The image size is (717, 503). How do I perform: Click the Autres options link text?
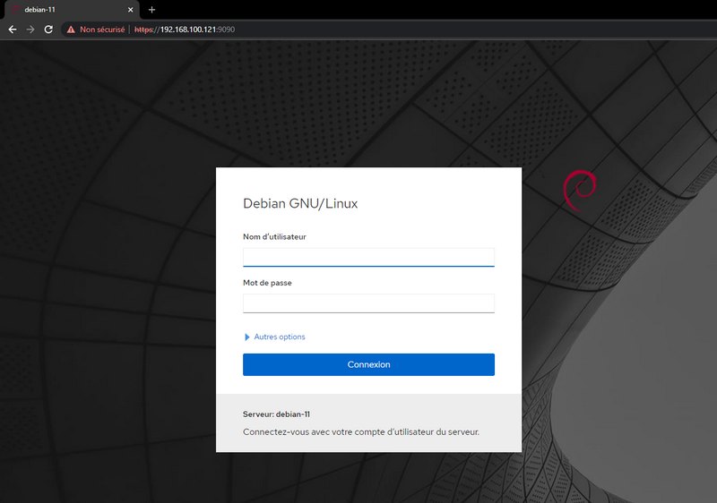click(280, 337)
